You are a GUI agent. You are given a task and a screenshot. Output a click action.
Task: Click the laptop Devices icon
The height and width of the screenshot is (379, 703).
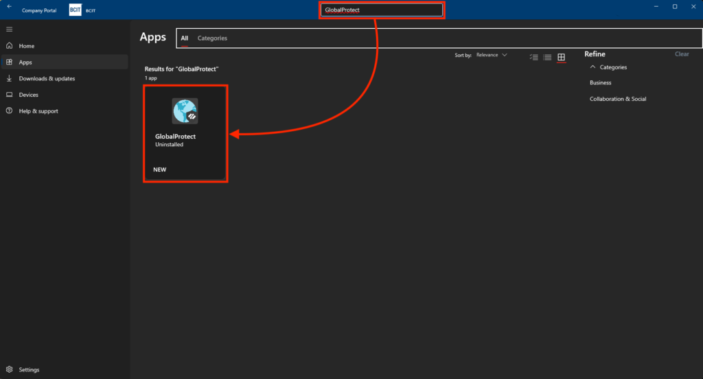point(10,95)
